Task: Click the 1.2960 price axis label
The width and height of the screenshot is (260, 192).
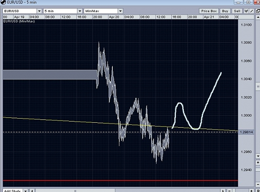Action: 246,151
